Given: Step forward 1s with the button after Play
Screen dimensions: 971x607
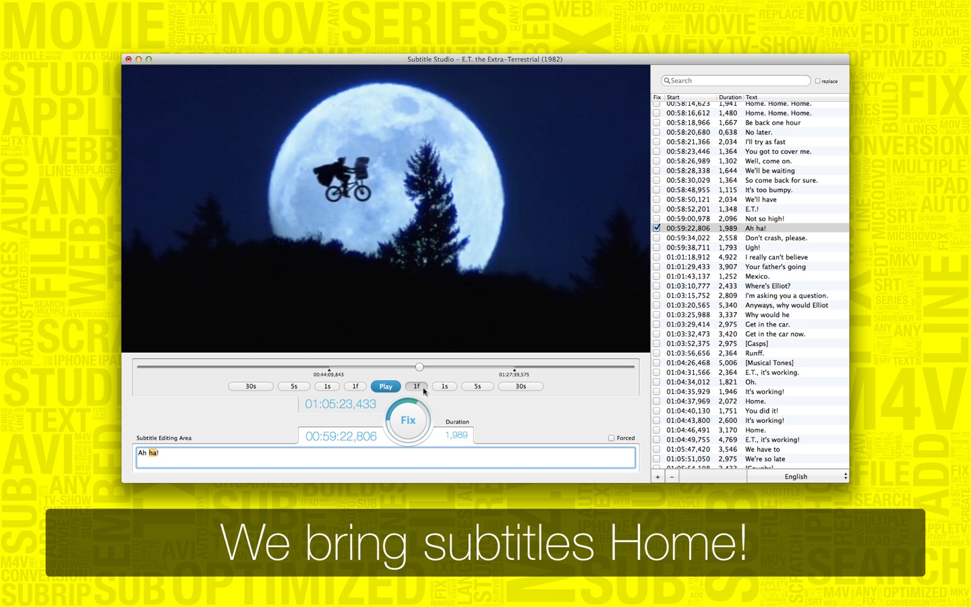Looking at the screenshot, I should tap(444, 386).
